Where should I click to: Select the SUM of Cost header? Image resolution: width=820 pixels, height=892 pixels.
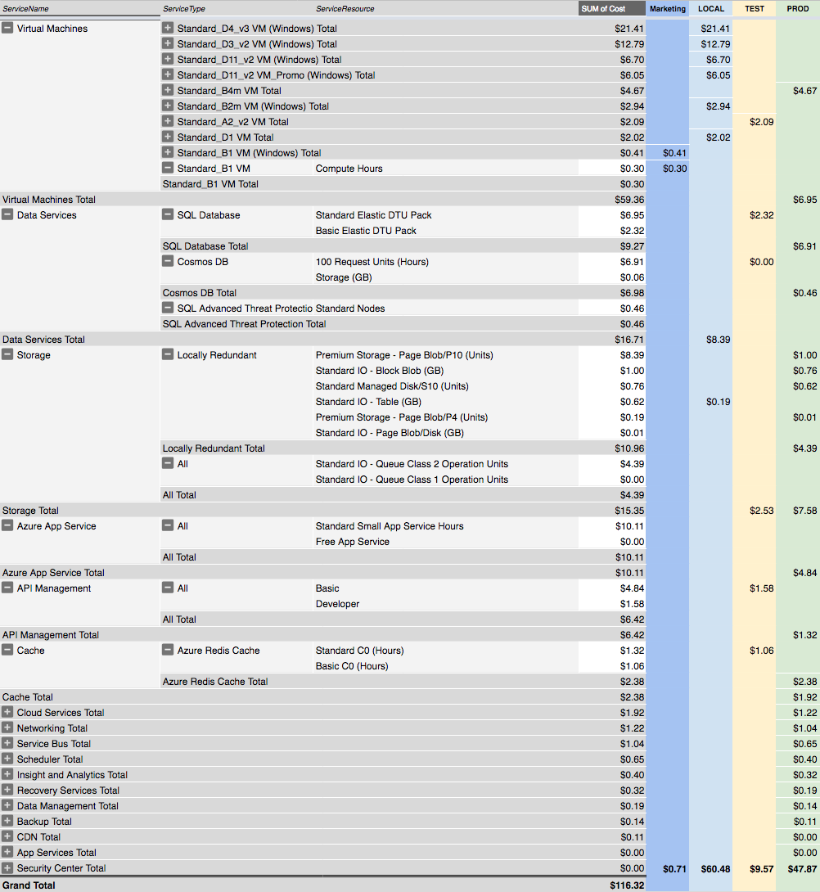612,8
